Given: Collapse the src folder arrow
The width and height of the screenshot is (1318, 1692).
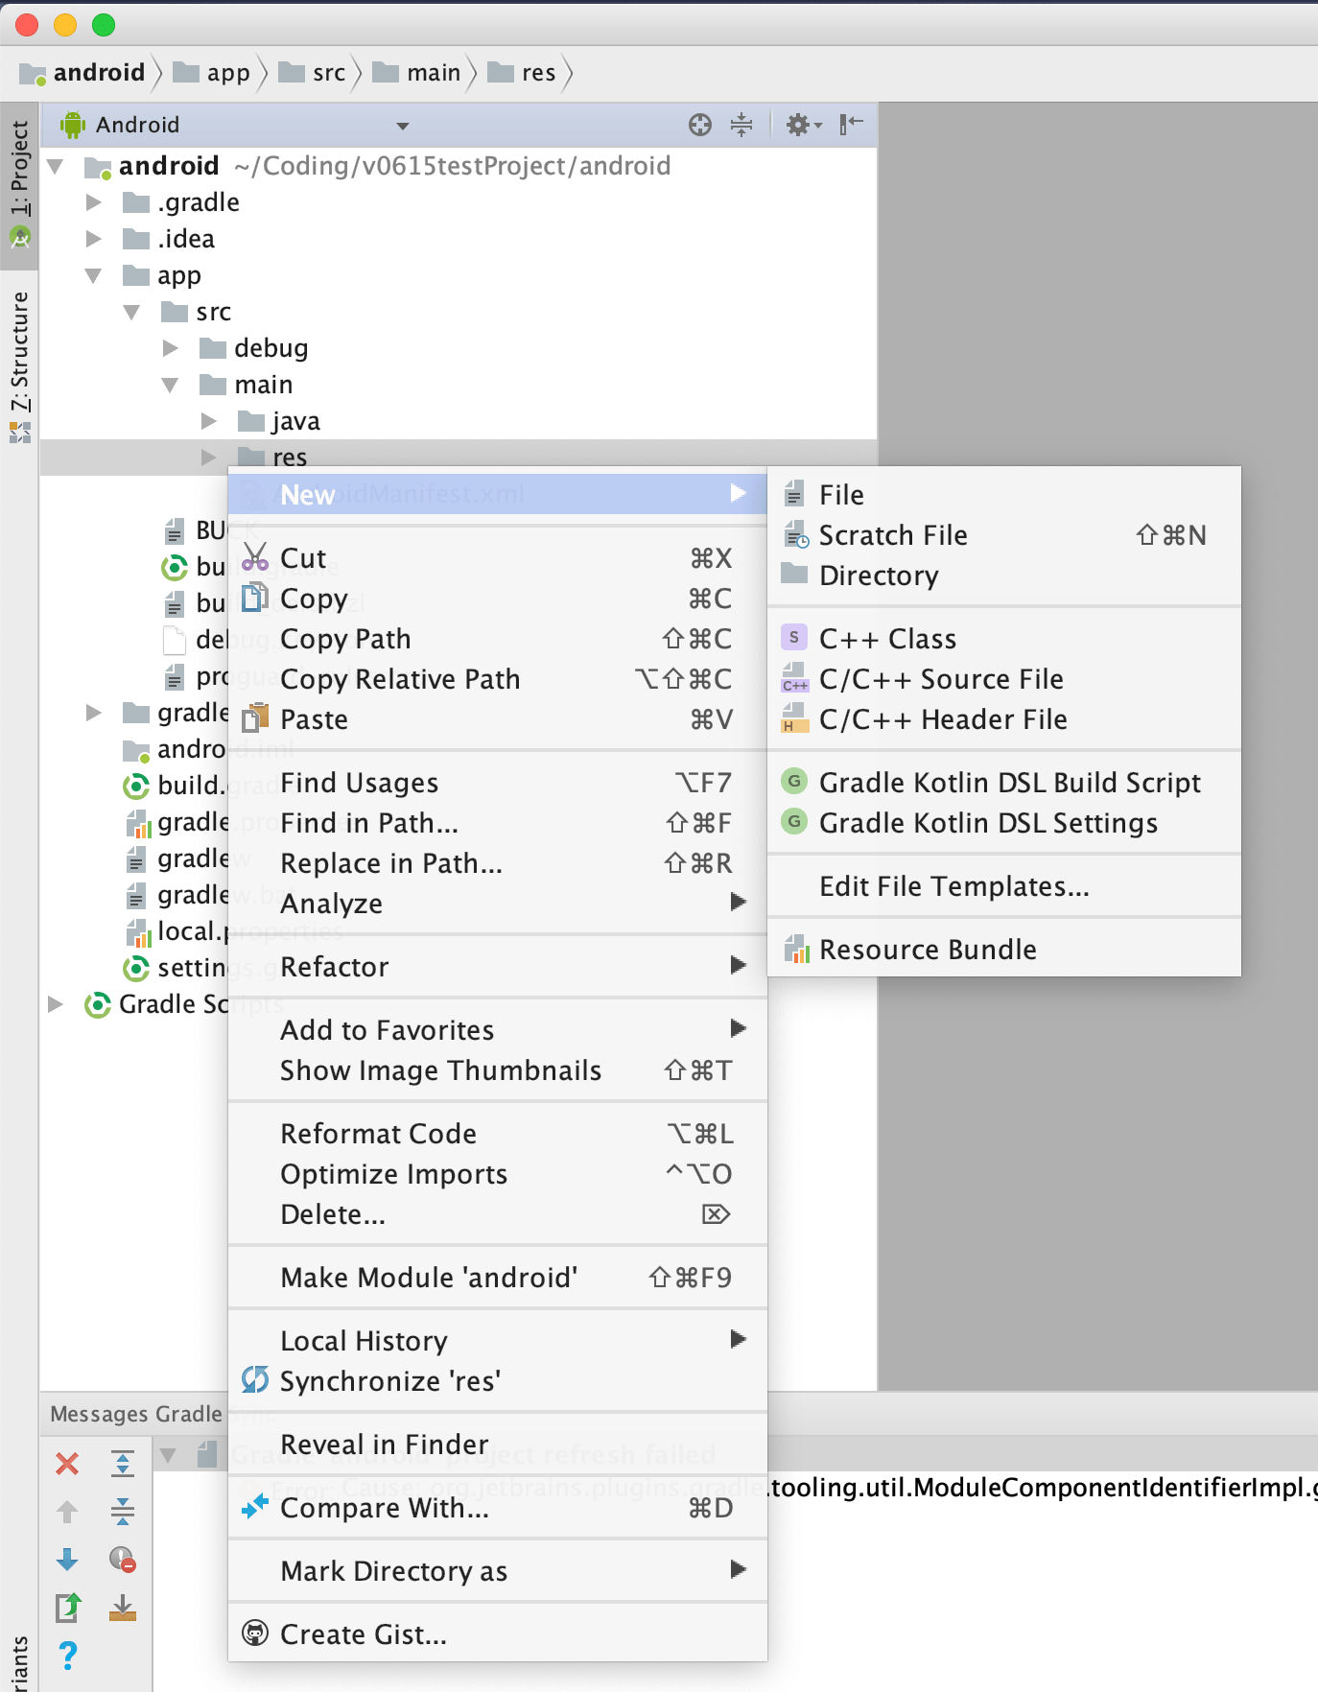Looking at the screenshot, I should [x=132, y=313].
